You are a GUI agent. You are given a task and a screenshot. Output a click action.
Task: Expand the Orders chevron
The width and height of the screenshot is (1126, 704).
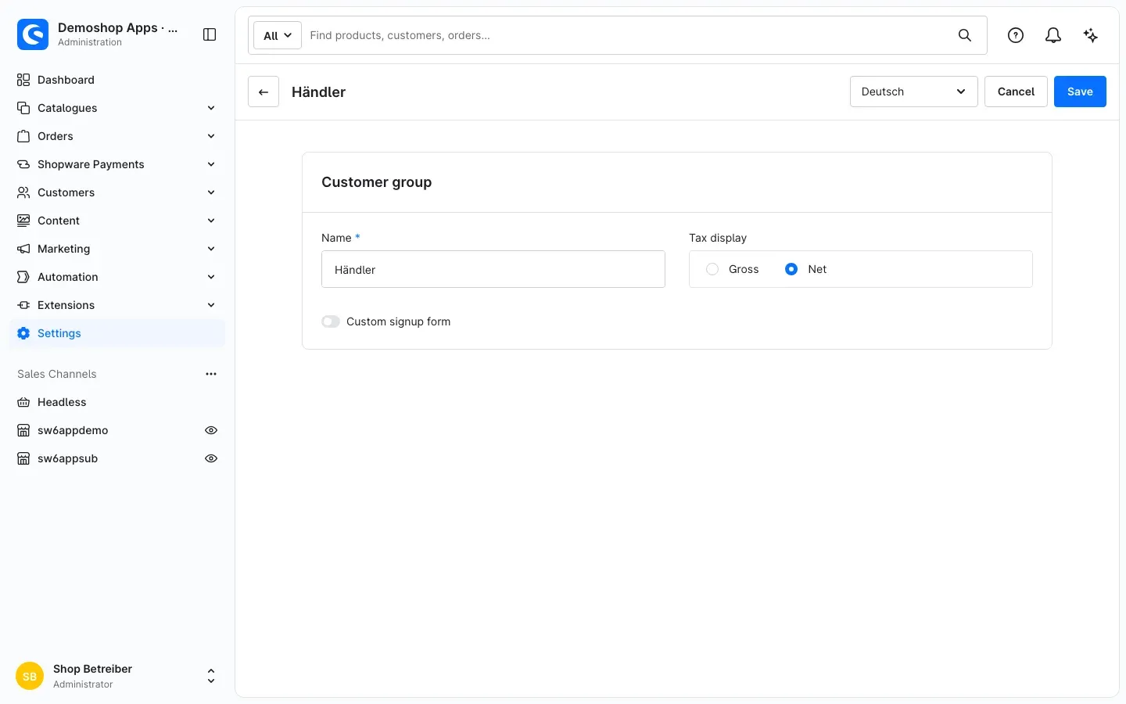click(211, 136)
